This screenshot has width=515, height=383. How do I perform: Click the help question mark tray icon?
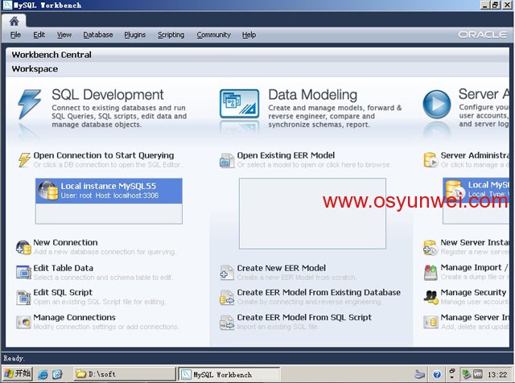pos(437,374)
